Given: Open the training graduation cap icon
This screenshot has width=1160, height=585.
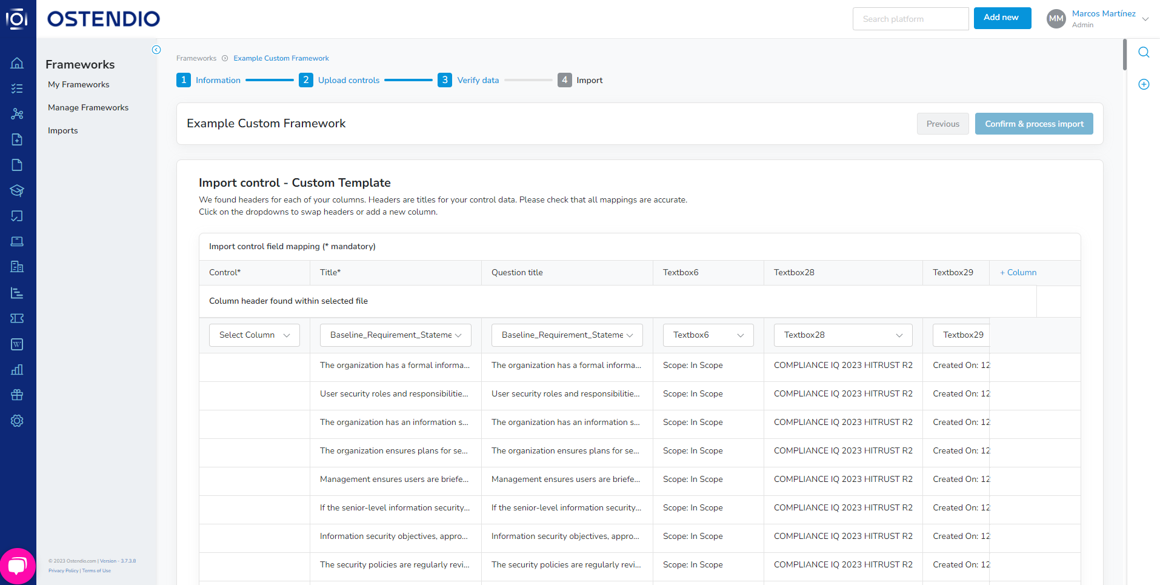Looking at the screenshot, I should [17, 190].
